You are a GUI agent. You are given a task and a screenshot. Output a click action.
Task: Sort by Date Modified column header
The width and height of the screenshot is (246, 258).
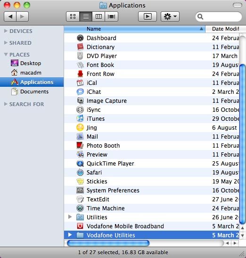tap(226, 29)
